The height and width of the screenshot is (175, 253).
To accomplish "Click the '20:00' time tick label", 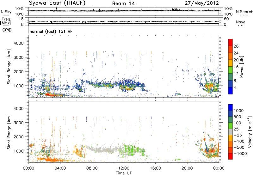I will [x=187, y=168].
